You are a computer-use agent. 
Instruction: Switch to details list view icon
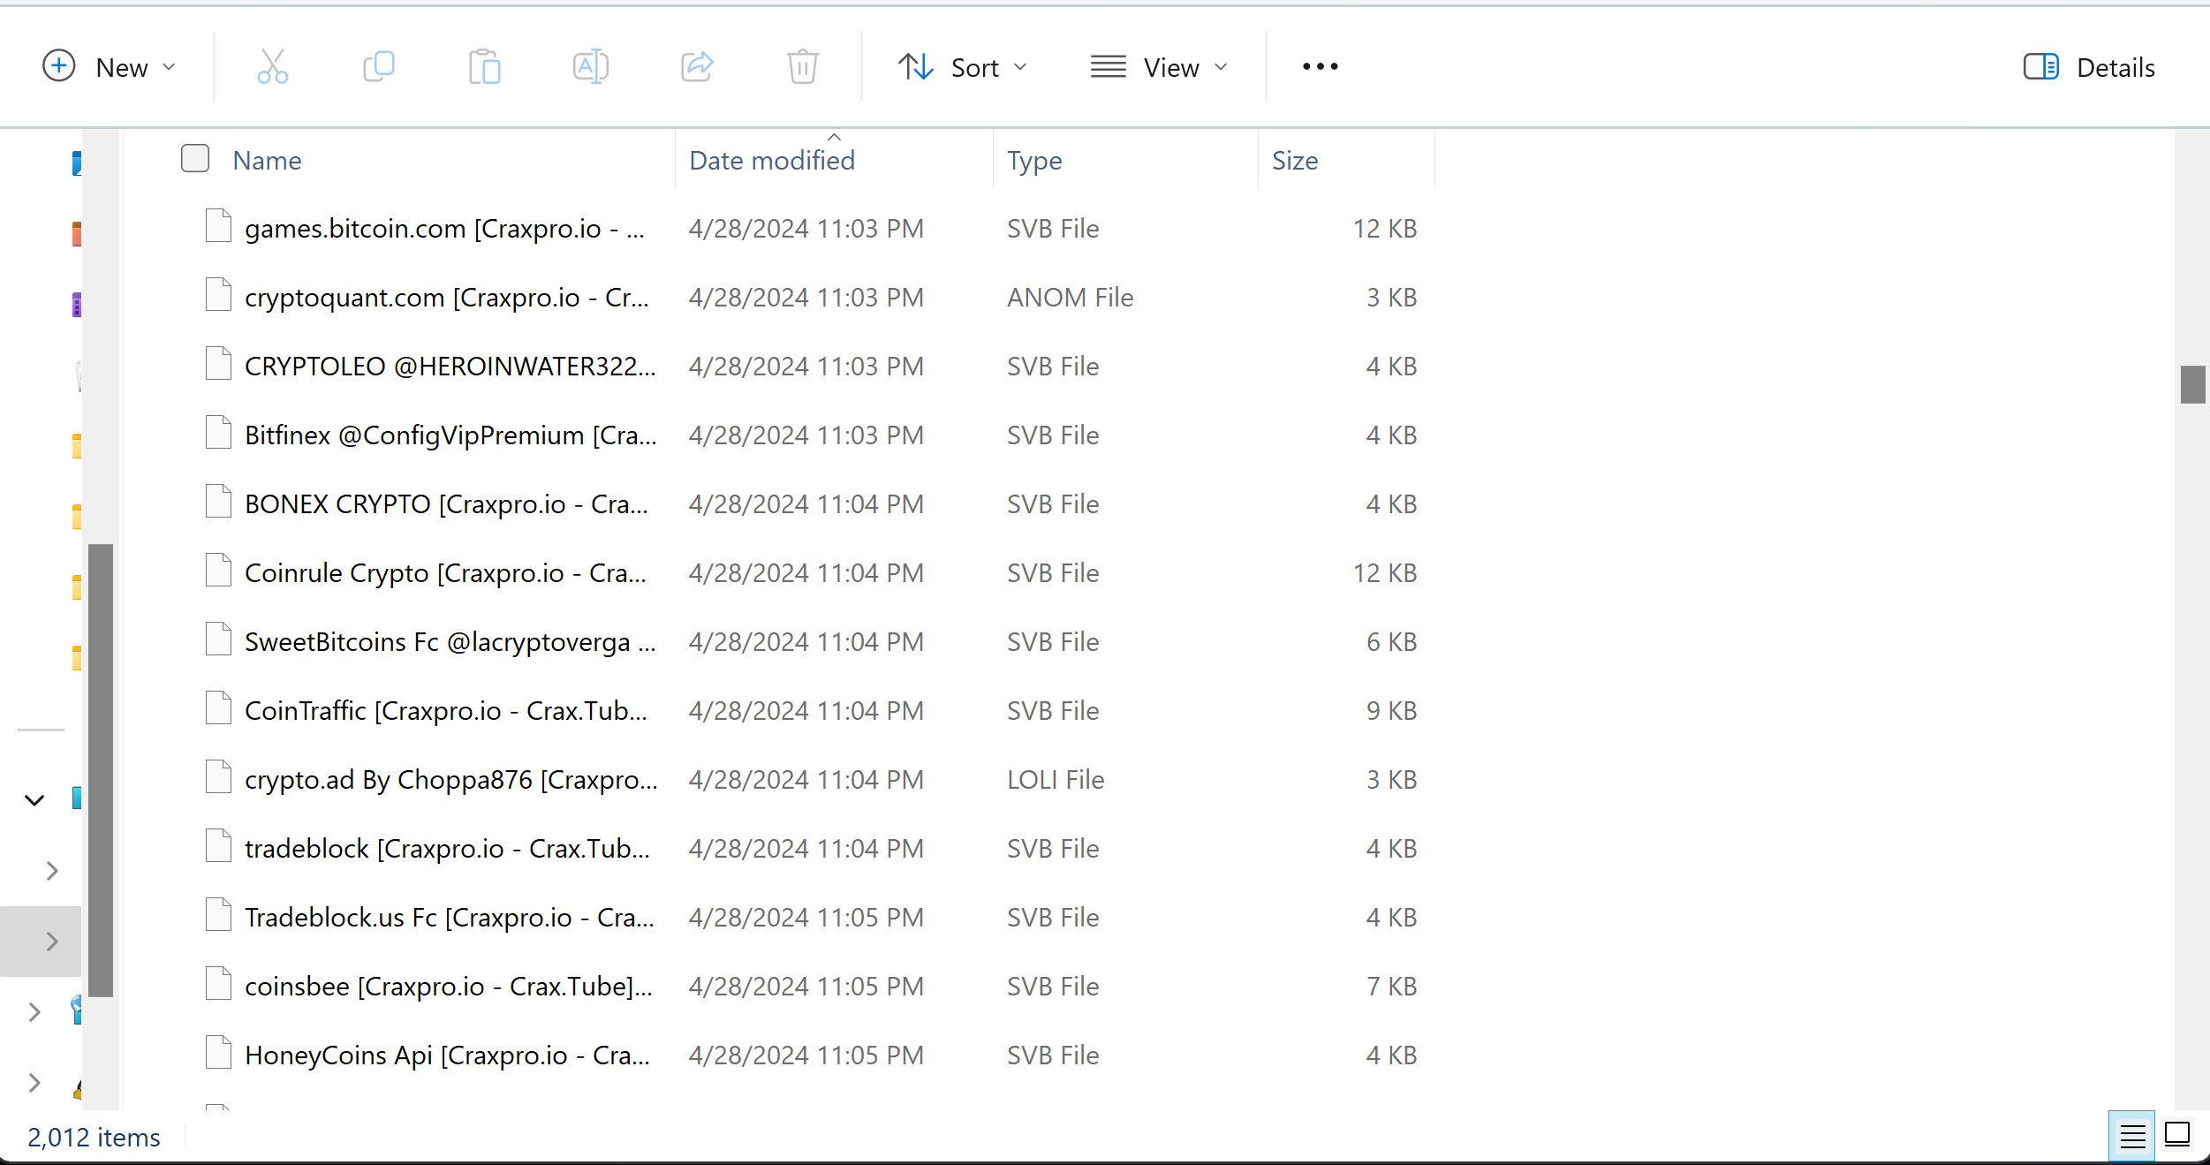click(2131, 1136)
